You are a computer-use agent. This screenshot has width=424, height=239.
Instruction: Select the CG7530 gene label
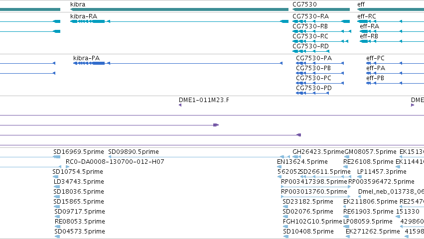tap(304, 4)
